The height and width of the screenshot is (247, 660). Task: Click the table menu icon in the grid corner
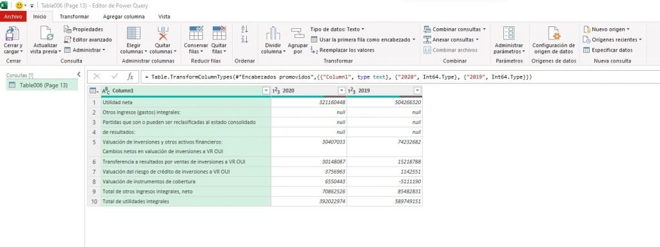[x=93, y=90]
